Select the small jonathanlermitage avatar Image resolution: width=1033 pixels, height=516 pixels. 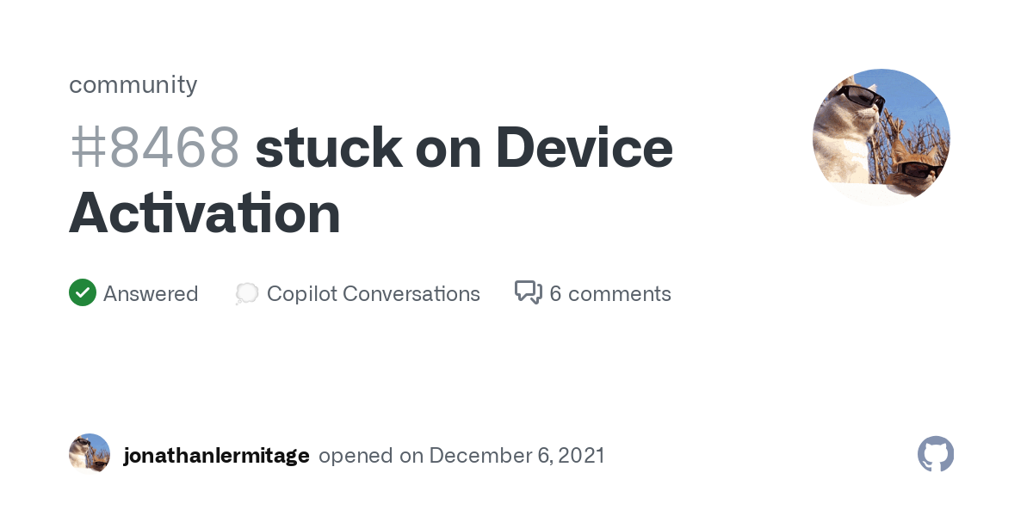coord(90,454)
